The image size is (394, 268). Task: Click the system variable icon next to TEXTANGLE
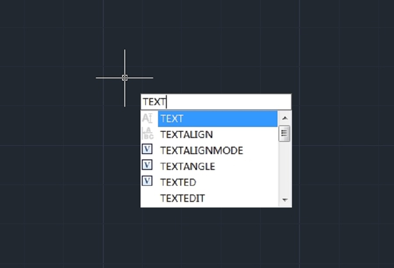tap(148, 166)
